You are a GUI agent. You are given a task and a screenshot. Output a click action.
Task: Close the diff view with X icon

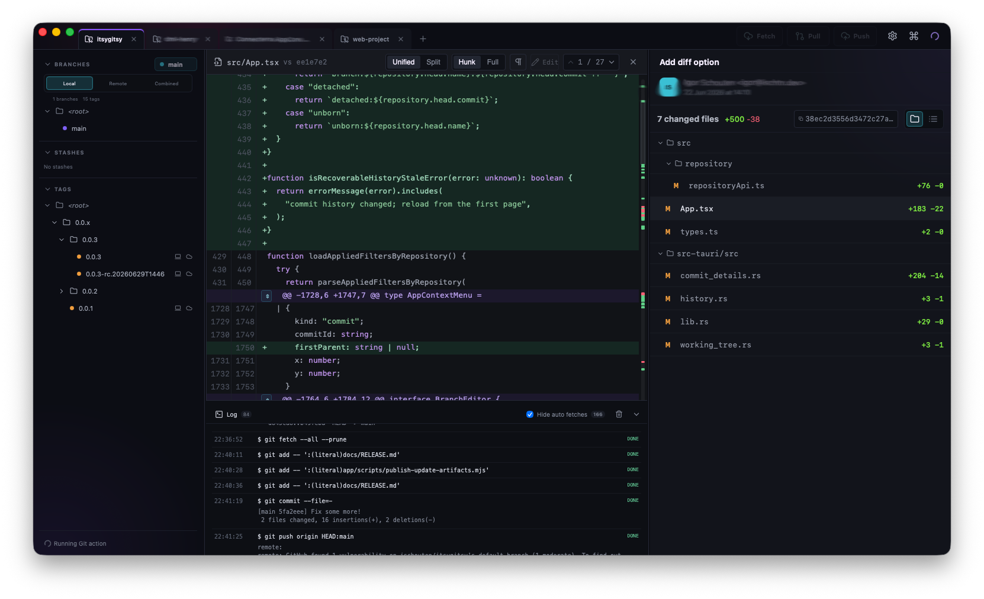(x=633, y=62)
